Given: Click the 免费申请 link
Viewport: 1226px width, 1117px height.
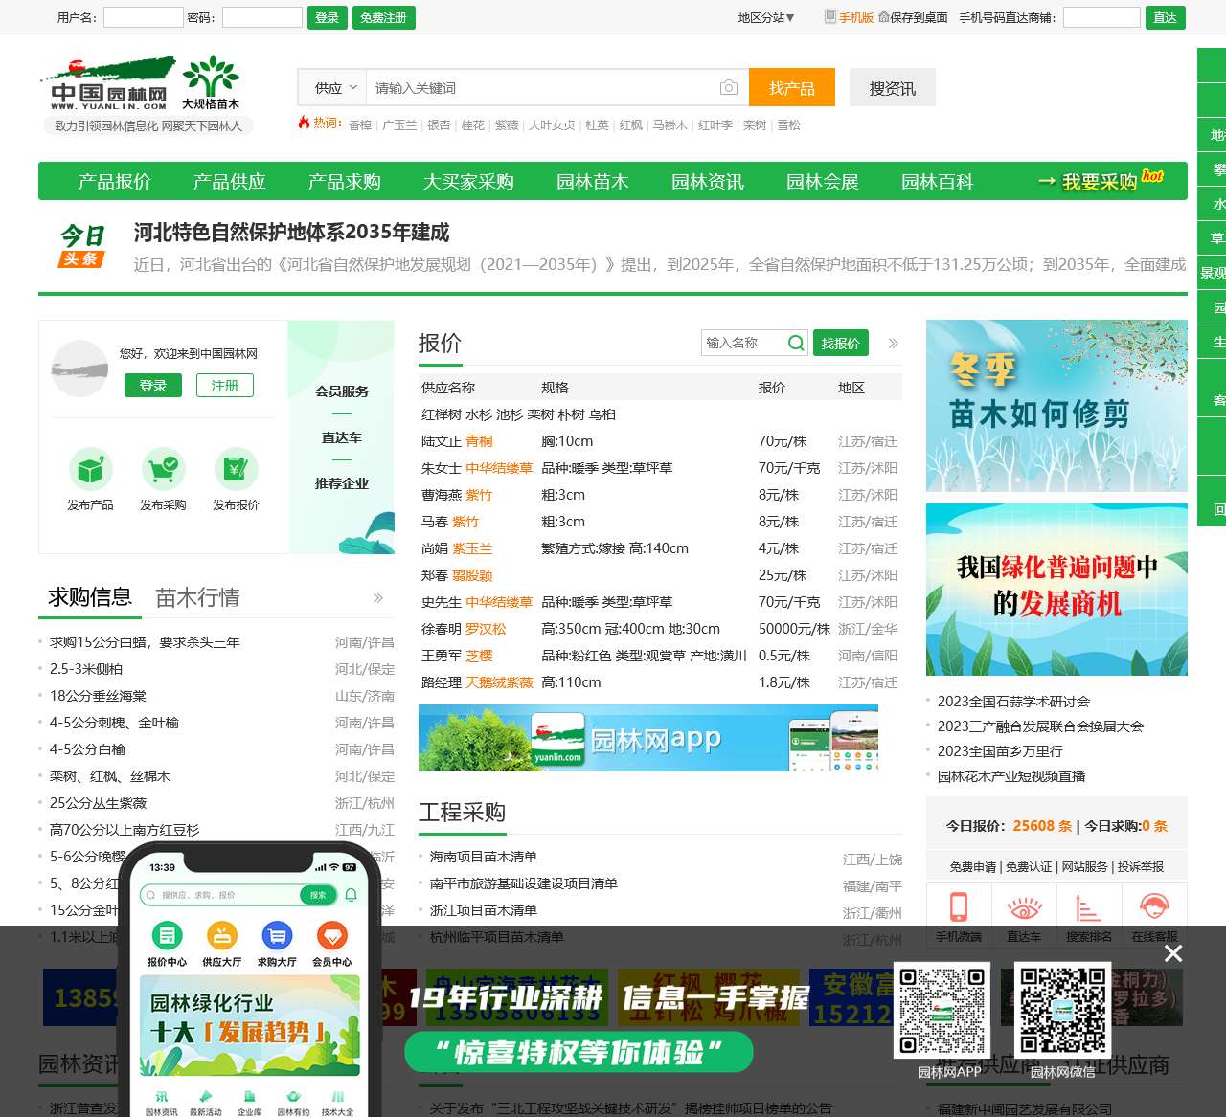Looking at the screenshot, I should (973, 866).
